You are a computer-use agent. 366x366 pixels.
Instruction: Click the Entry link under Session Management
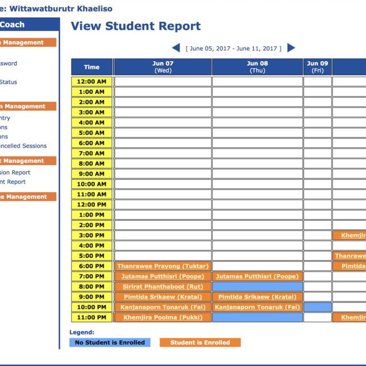[5, 118]
